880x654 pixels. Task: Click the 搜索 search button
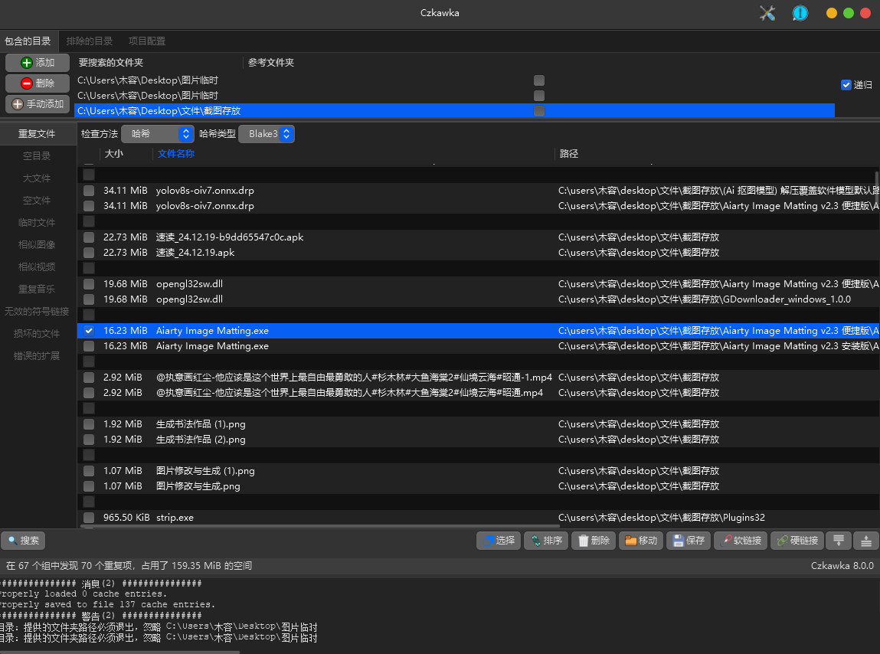coord(24,541)
